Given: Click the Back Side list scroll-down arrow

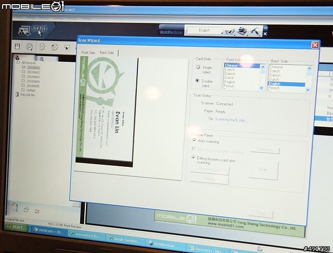Looking at the screenshot, I should [308, 90].
